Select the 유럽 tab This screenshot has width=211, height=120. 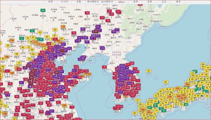click(79, 2)
